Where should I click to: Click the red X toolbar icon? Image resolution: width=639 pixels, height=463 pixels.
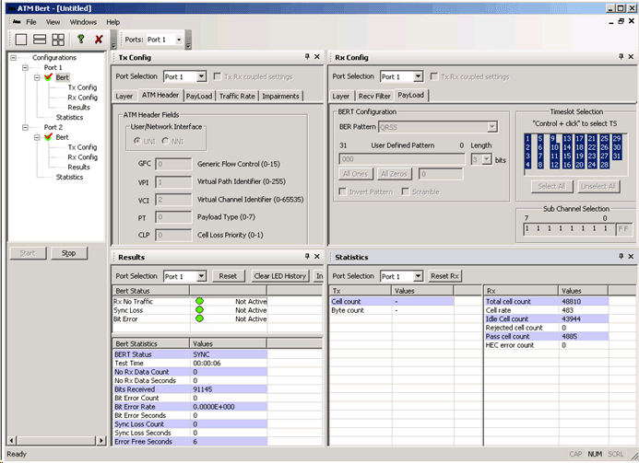(x=99, y=40)
